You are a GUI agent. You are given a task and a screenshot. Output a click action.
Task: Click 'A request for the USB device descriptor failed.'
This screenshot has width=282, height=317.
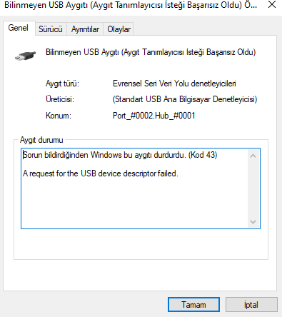click(x=101, y=173)
